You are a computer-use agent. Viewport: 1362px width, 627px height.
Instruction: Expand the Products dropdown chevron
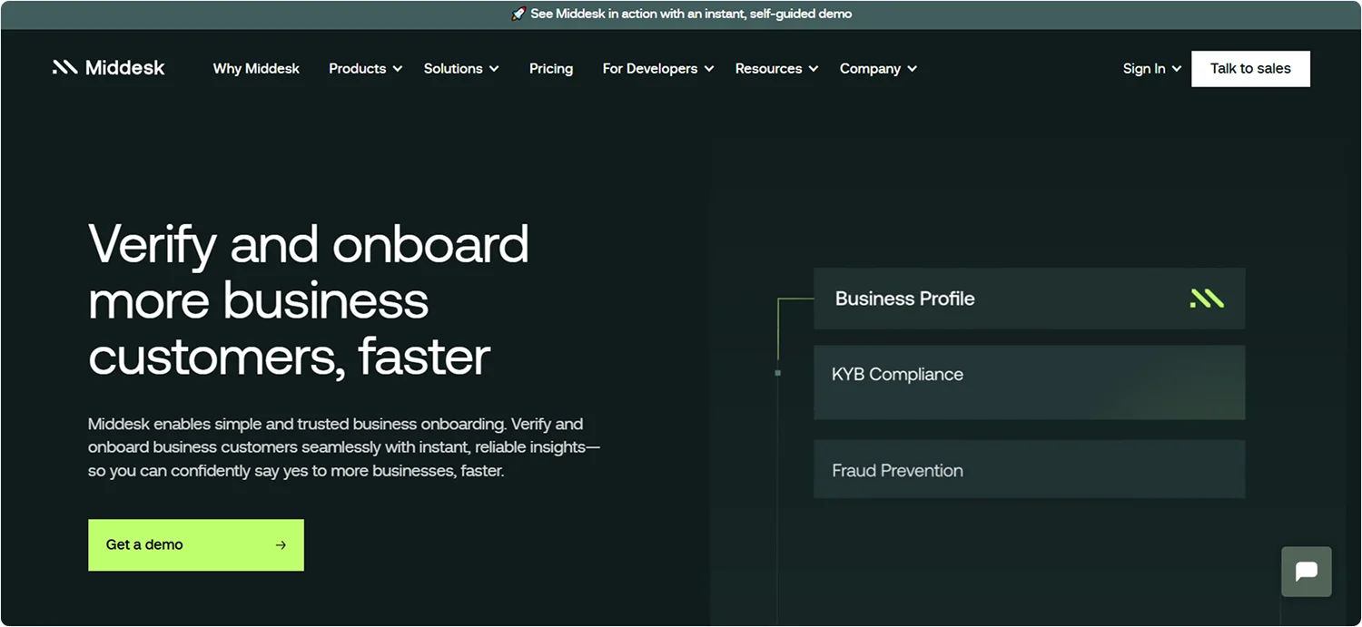(398, 69)
